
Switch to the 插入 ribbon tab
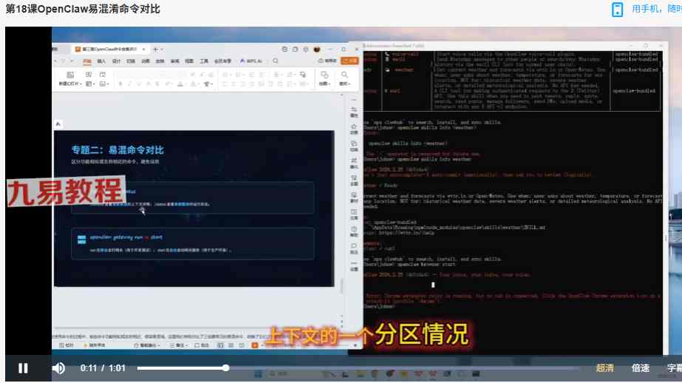coord(101,61)
